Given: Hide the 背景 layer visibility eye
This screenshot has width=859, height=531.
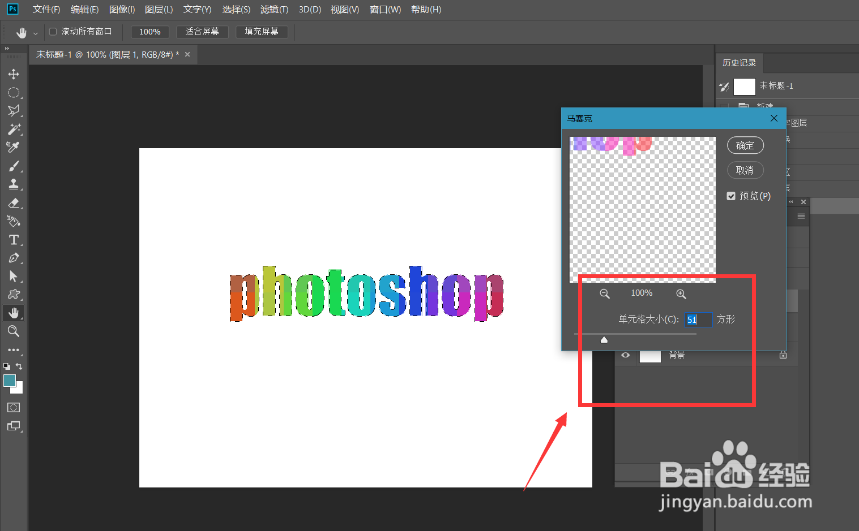Looking at the screenshot, I should click(x=626, y=355).
